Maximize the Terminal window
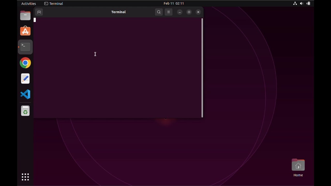Viewport: 331px width, 186px height. (x=189, y=12)
